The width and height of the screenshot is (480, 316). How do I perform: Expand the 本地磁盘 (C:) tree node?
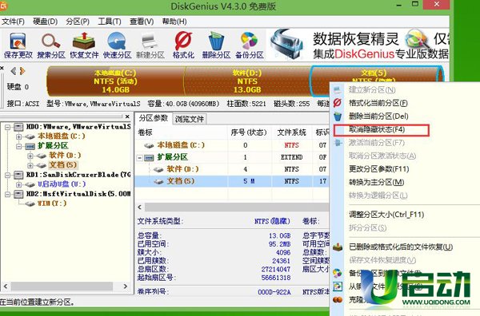19,136
